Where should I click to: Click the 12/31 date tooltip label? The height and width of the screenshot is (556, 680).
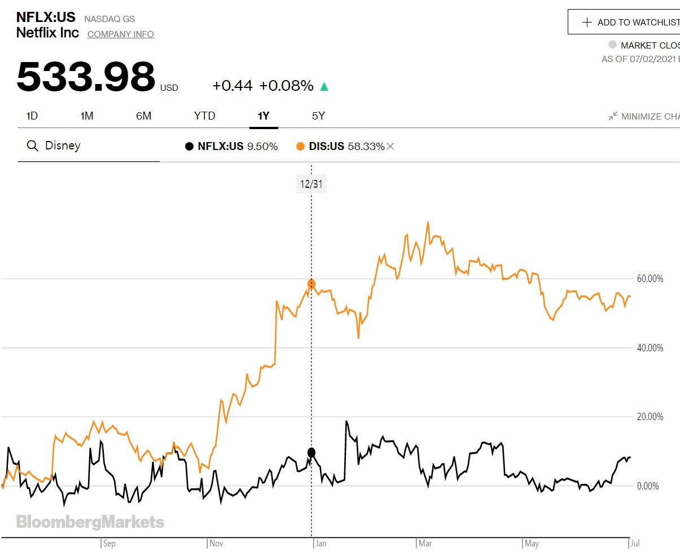tap(312, 184)
